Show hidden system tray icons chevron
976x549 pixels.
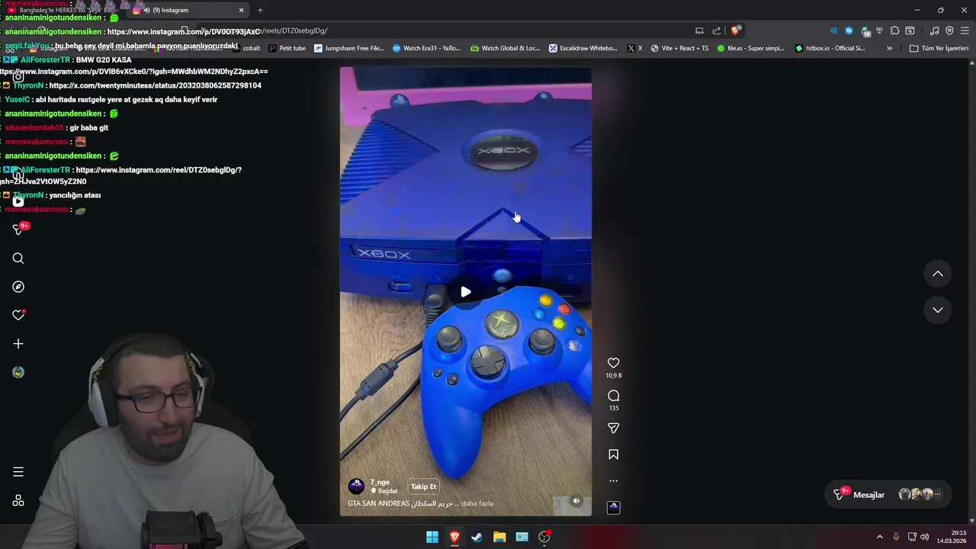click(879, 537)
